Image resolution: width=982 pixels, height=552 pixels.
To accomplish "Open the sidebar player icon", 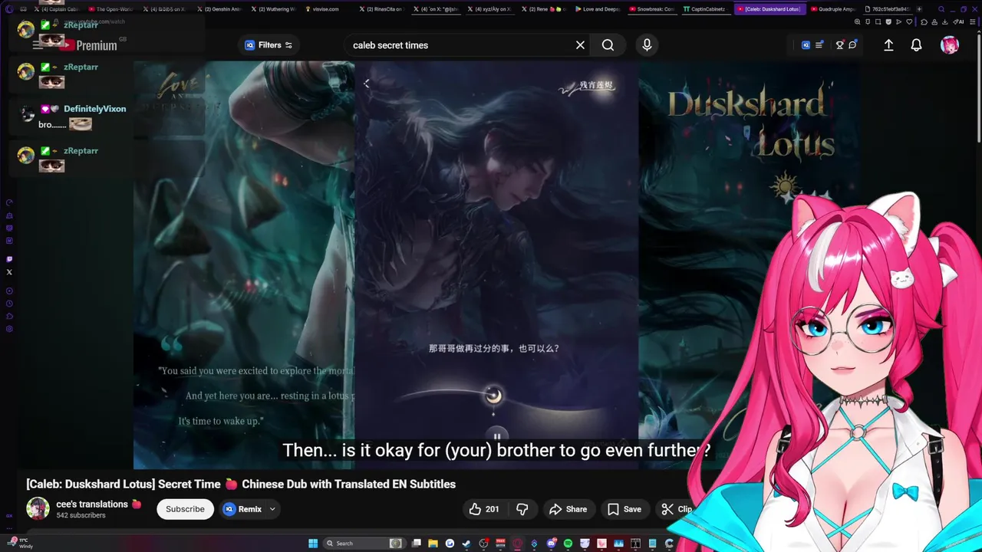I will [9, 291].
